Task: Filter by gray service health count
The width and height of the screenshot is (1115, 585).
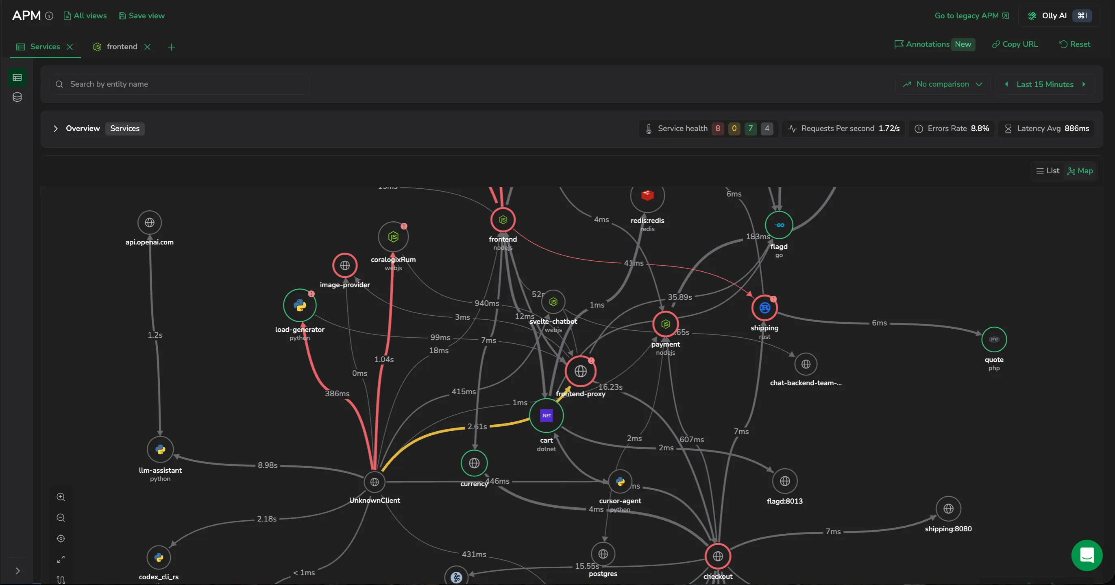Action: [x=767, y=129]
